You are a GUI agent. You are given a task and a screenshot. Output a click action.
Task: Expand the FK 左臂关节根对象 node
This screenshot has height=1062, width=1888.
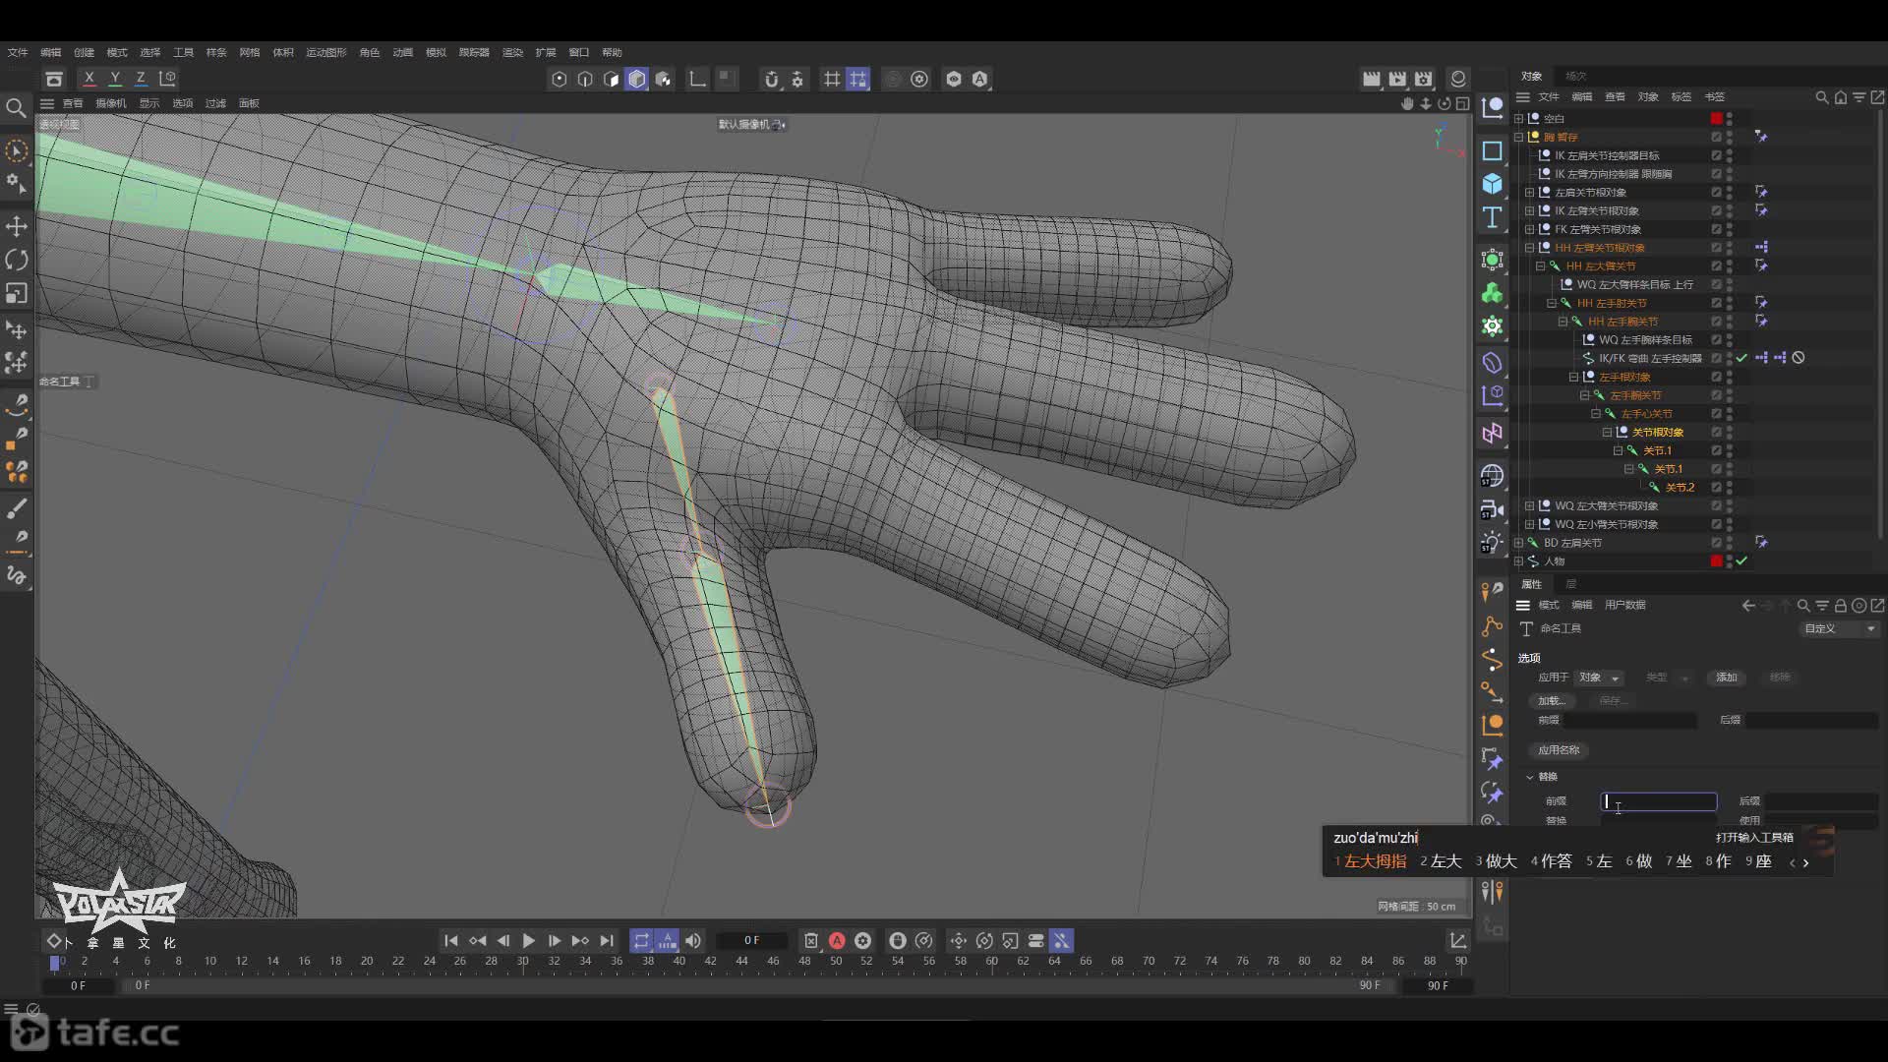(x=1529, y=229)
